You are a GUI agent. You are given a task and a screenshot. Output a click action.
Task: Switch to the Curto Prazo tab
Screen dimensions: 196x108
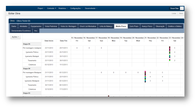(x=134, y=26)
